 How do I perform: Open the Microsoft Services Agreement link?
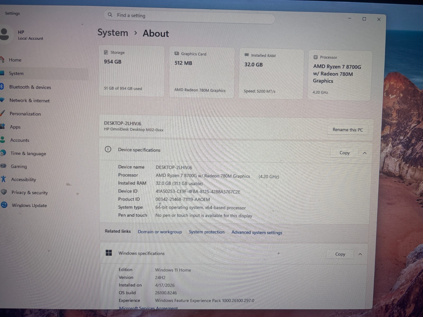pos(148,308)
